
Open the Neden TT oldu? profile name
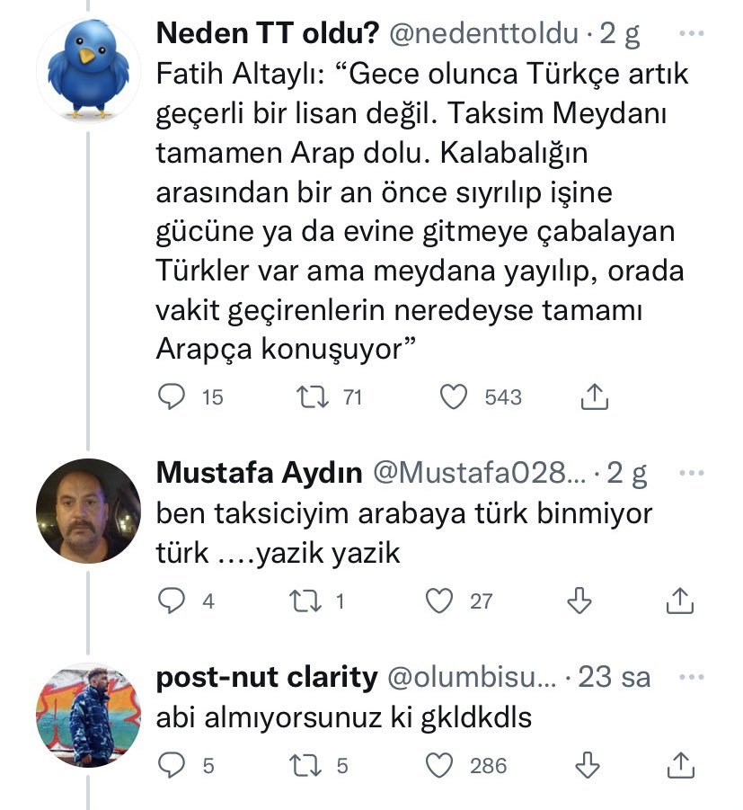[267, 34]
